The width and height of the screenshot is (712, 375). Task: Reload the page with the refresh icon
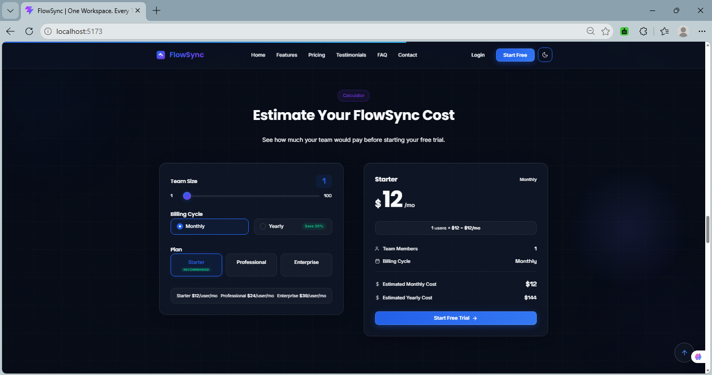[x=29, y=31]
